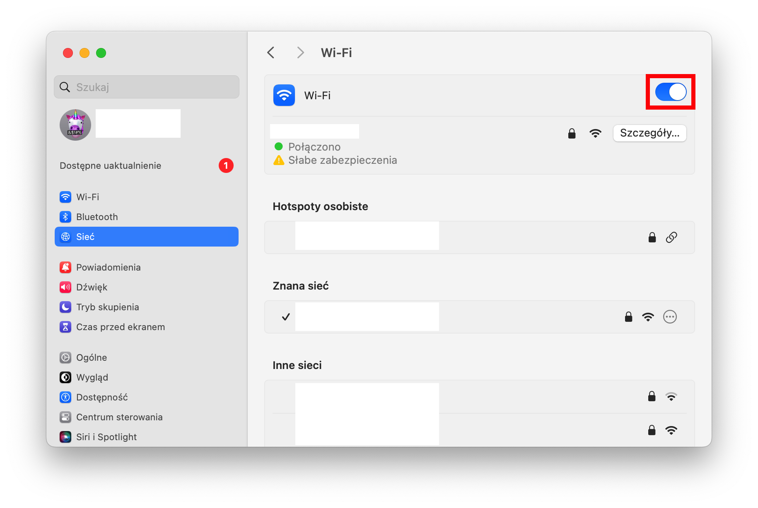Click the blue Wi-Fi icon in the main panel
The height and width of the screenshot is (508, 758).
coord(284,95)
